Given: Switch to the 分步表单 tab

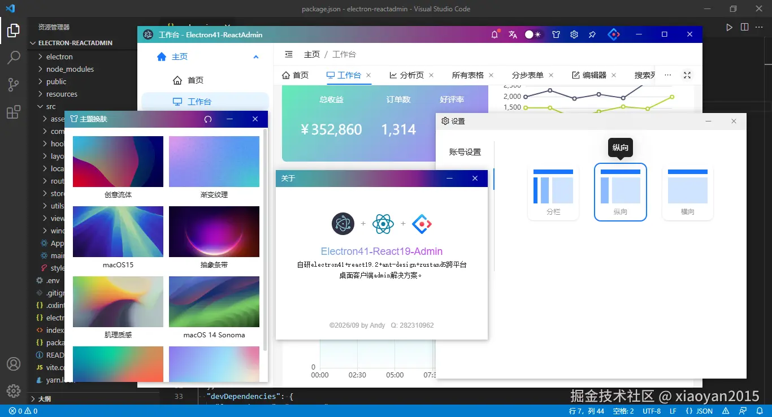Looking at the screenshot, I should click(528, 75).
